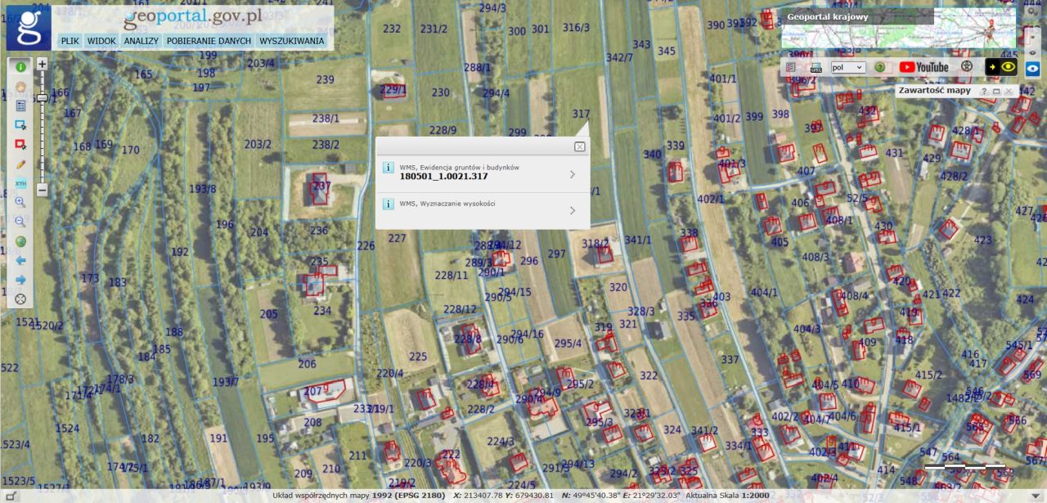Select the pan hand tool
The height and width of the screenshot is (503, 1047).
click(x=20, y=86)
